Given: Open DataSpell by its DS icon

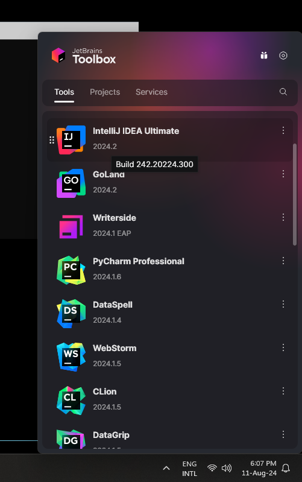Looking at the screenshot, I should (71, 314).
